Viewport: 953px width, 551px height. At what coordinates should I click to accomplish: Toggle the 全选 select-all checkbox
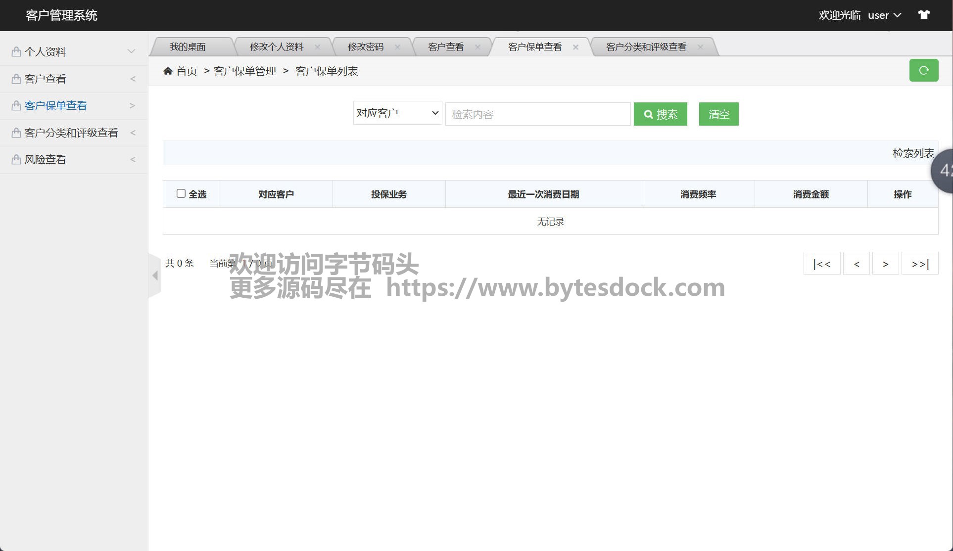tap(181, 193)
